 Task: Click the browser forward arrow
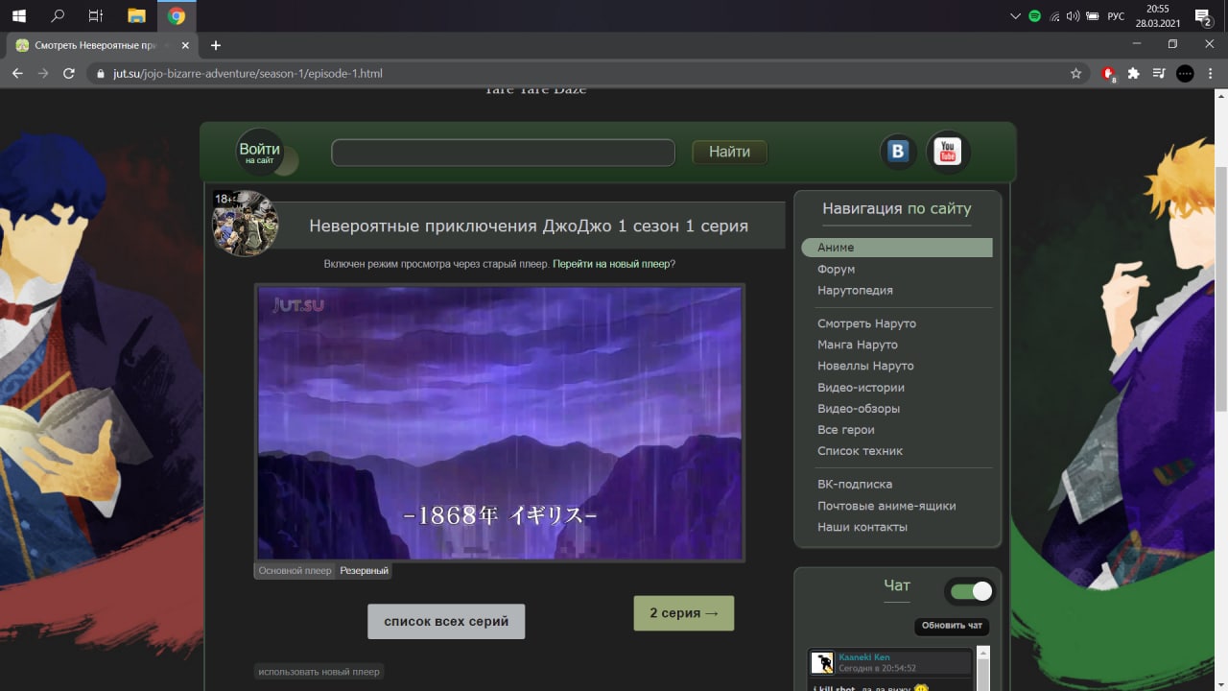(x=43, y=73)
